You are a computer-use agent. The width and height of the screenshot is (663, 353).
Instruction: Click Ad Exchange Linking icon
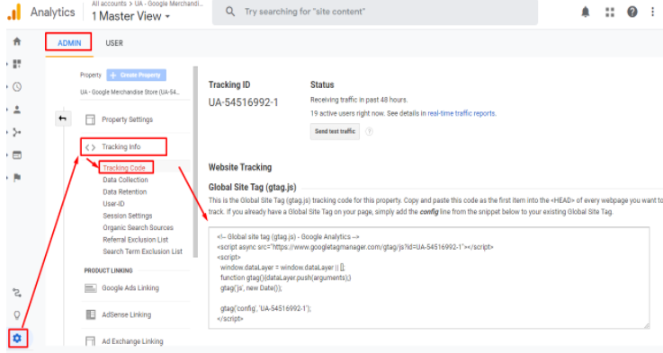90,341
